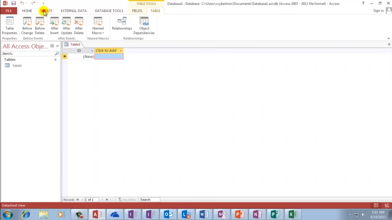Launch Internet Explorer from taskbar
Image resolution: width=392 pixels, height=220 pixels.
click(x=26, y=214)
